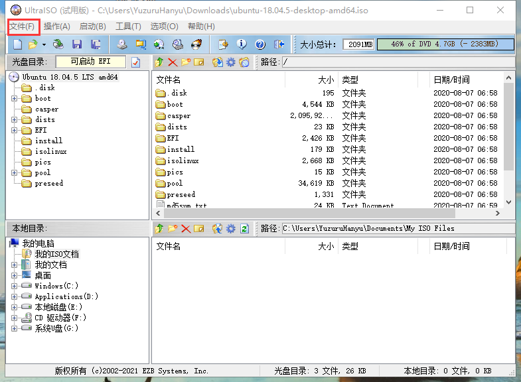Select casper folder in disc tree
The width and height of the screenshot is (521, 382).
coord(46,109)
